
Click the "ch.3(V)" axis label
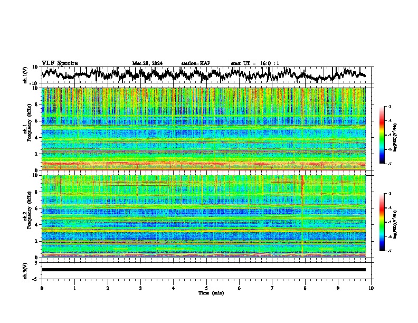click(25, 271)
